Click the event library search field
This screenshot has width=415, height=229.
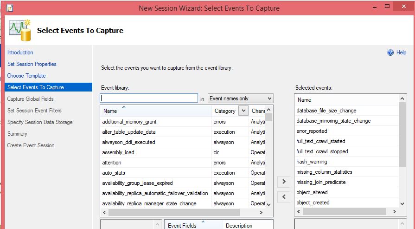[x=148, y=98]
